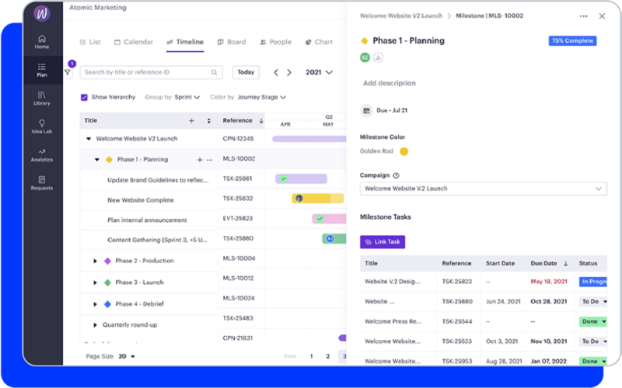622x388 pixels.
Task: Collapse Phase 1 - Planning row
Action: 96,160
